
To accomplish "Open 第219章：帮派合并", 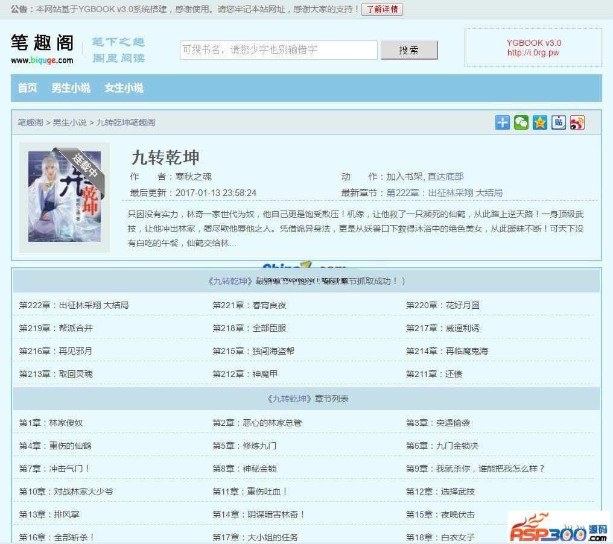I will pos(56,328).
